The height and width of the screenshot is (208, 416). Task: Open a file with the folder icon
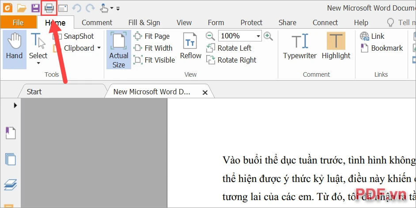pyautogui.click(x=22, y=8)
